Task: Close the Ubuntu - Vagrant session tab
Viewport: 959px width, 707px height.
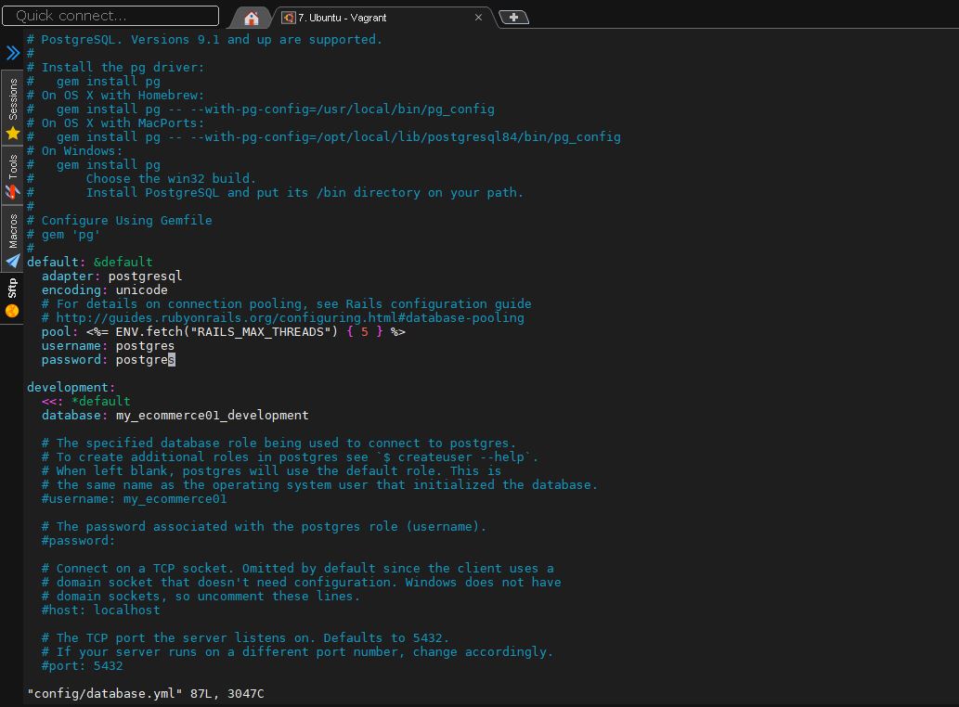Action: coord(478,17)
